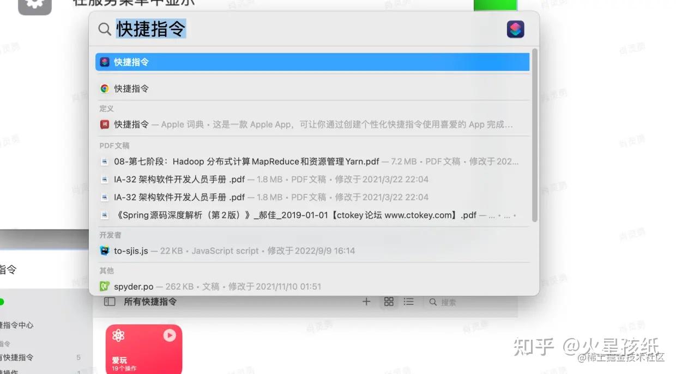Toggle the sidebar in the Shortcuts window

[110, 302]
